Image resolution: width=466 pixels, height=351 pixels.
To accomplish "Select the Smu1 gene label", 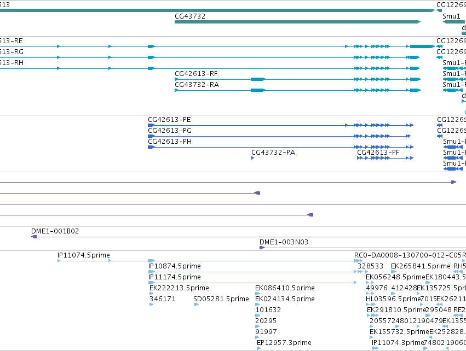I will click(451, 16).
